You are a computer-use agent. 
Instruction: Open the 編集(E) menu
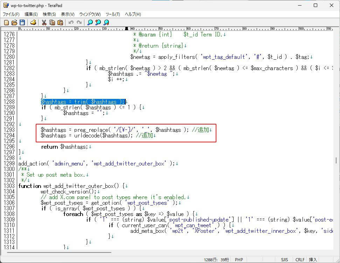(31, 14)
